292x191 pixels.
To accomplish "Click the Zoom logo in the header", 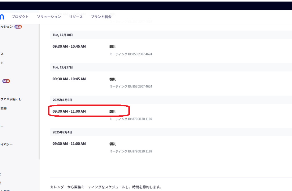I will (x=2, y=17).
